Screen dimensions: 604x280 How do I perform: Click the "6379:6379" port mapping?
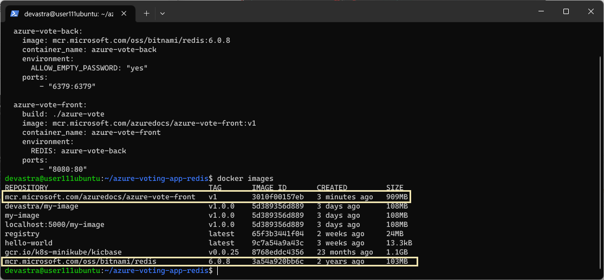(x=72, y=87)
